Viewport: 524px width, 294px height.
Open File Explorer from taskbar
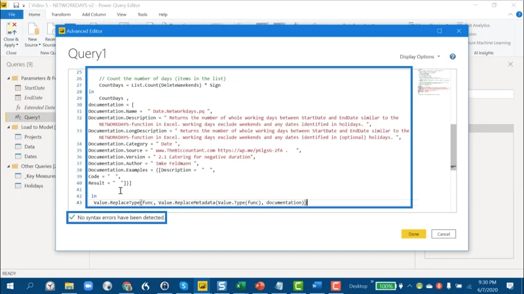click(69, 286)
